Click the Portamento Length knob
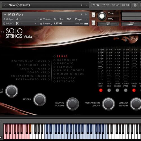This screenshot has height=141, width=141. 109,104
